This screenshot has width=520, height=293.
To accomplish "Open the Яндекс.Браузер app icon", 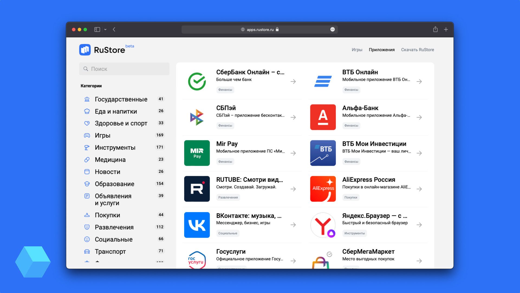I will tap(323, 225).
